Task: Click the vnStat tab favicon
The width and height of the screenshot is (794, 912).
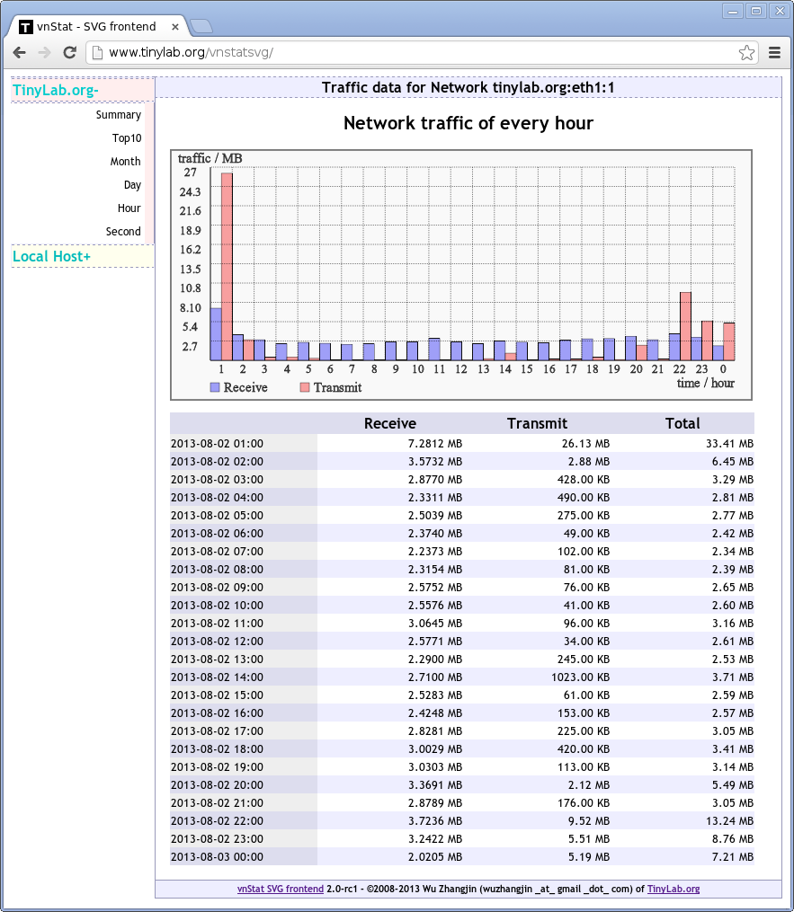Action: pyautogui.click(x=26, y=27)
